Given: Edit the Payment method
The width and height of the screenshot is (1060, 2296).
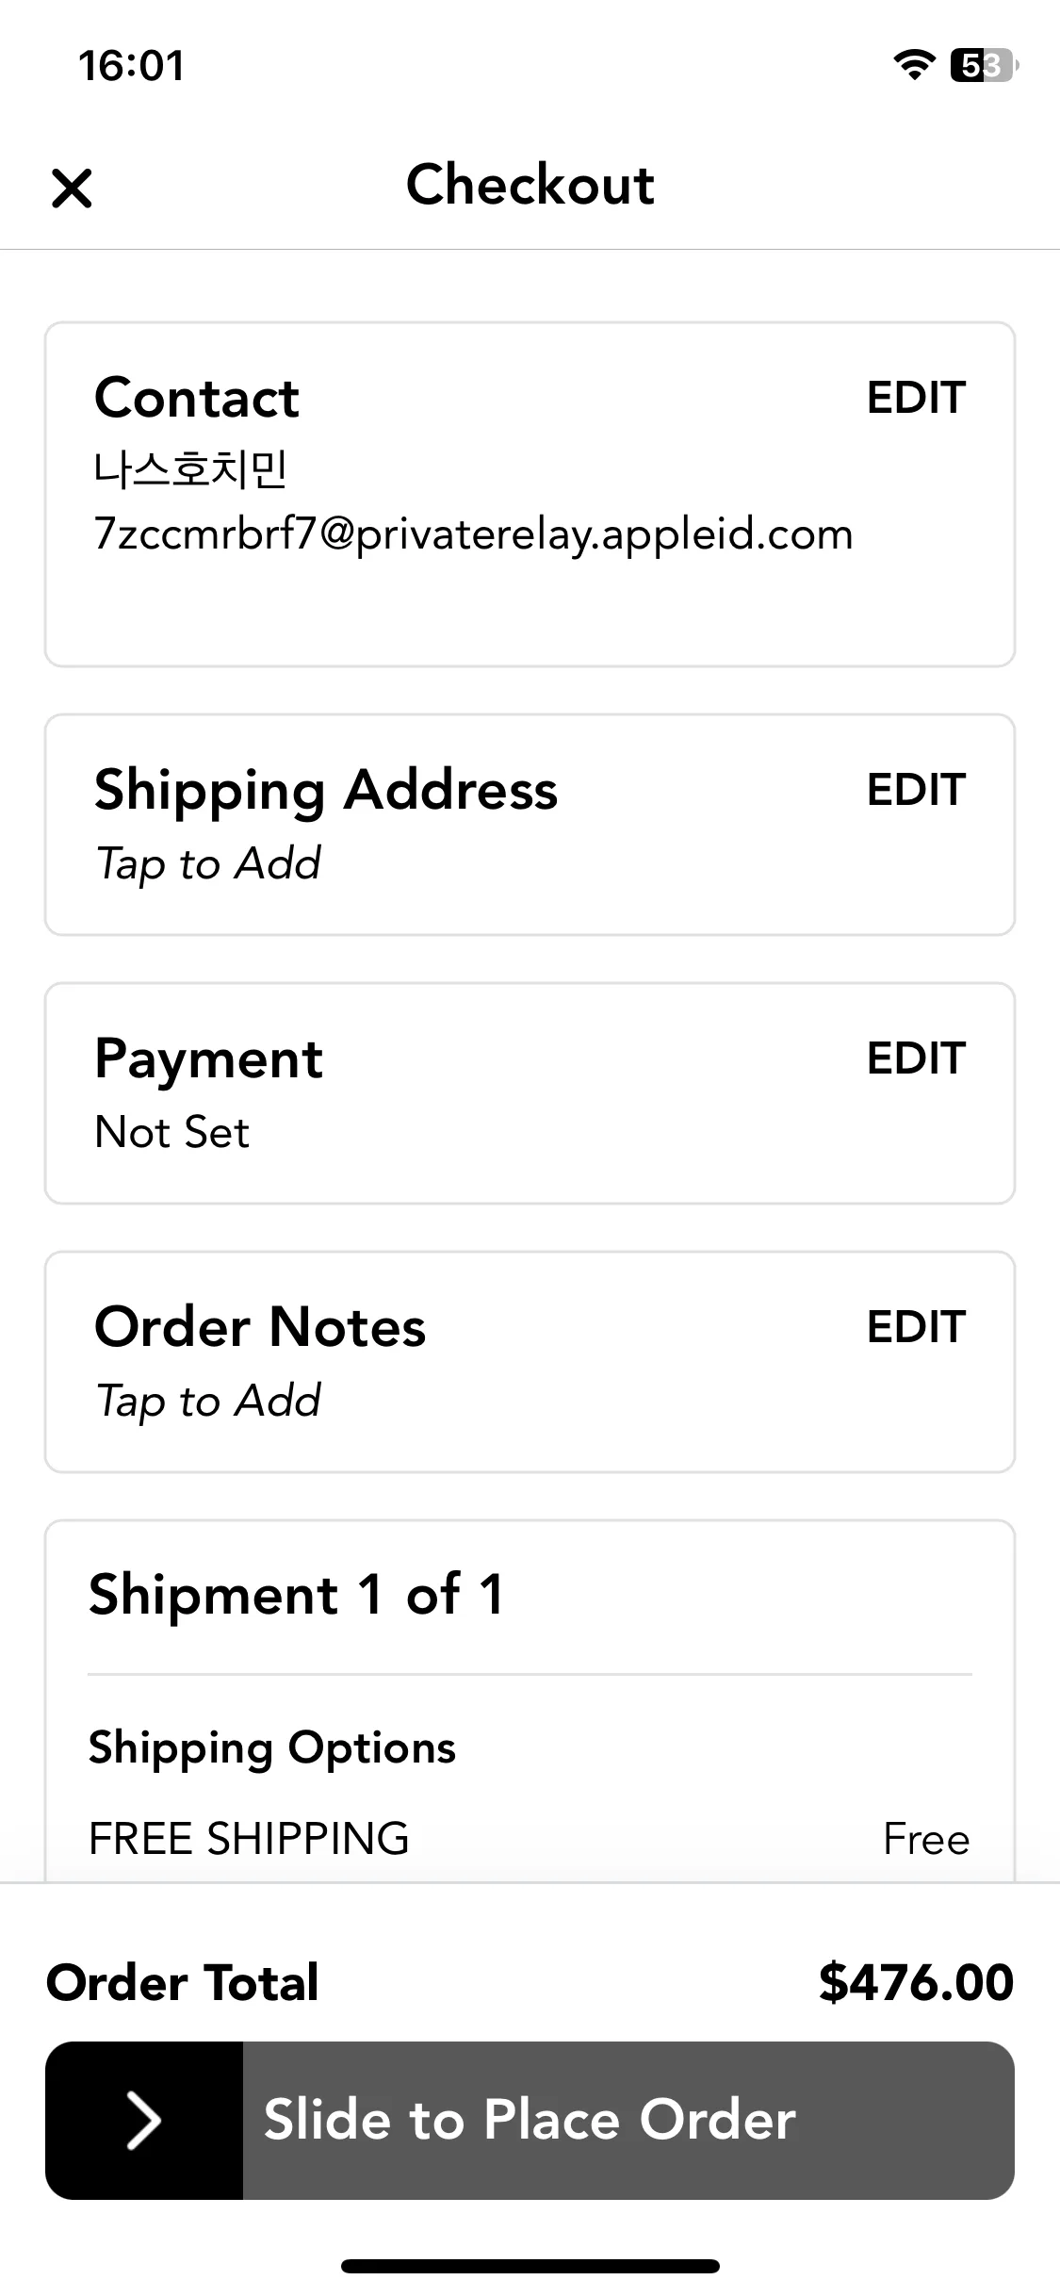Looking at the screenshot, I should coord(916,1058).
